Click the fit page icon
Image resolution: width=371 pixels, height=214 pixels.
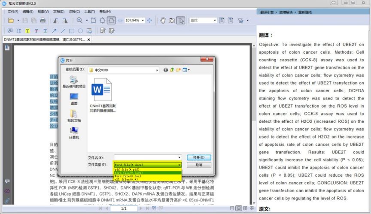click(x=103, y=21)
